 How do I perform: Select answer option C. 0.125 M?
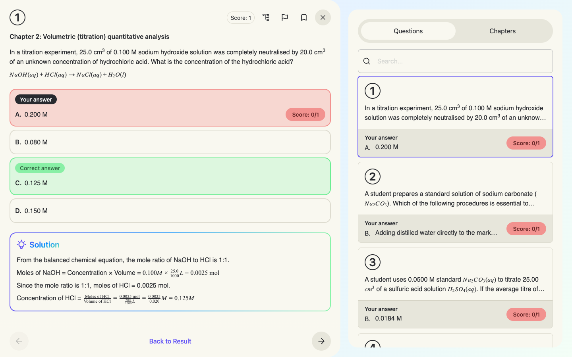pyautogui.click(x=170, y=177)
